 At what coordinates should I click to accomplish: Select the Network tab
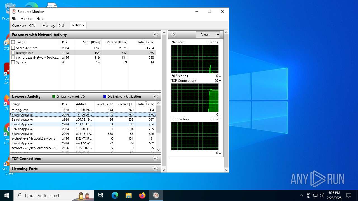tap(78, 25)
